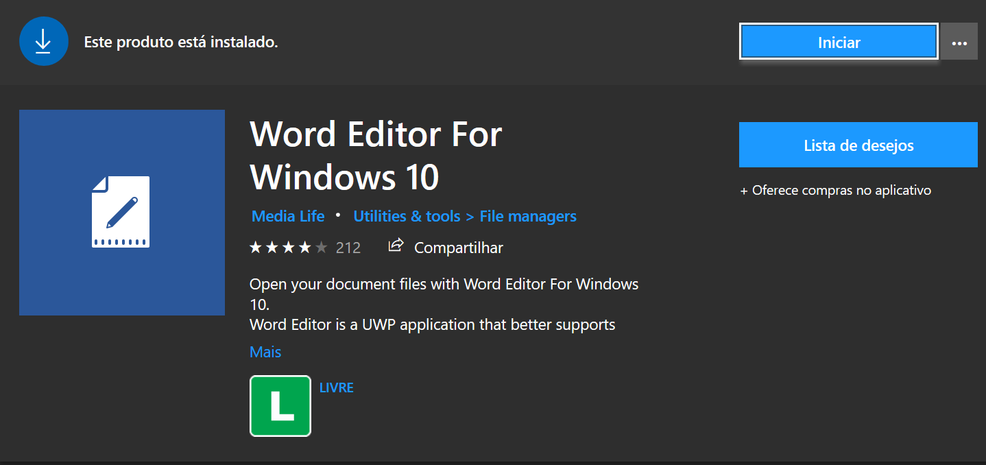Click the fifth gray rating star
This screenshot has height=465, width=986.
pyautogui.click(x=322, y=248)
